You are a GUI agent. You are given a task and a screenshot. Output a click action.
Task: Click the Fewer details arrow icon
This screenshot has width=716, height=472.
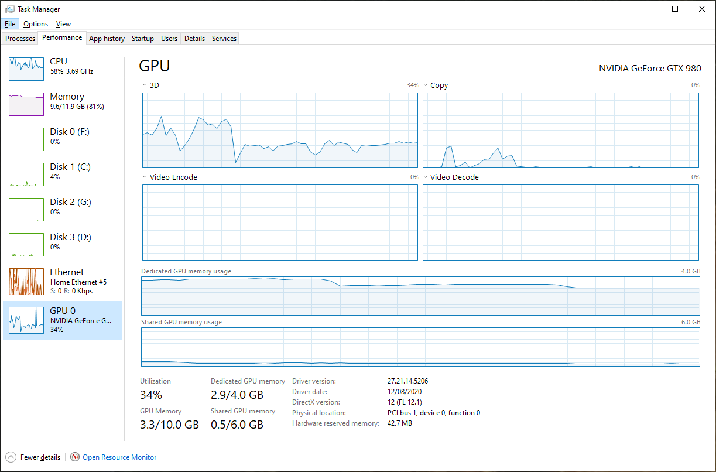tap(11, 457)
